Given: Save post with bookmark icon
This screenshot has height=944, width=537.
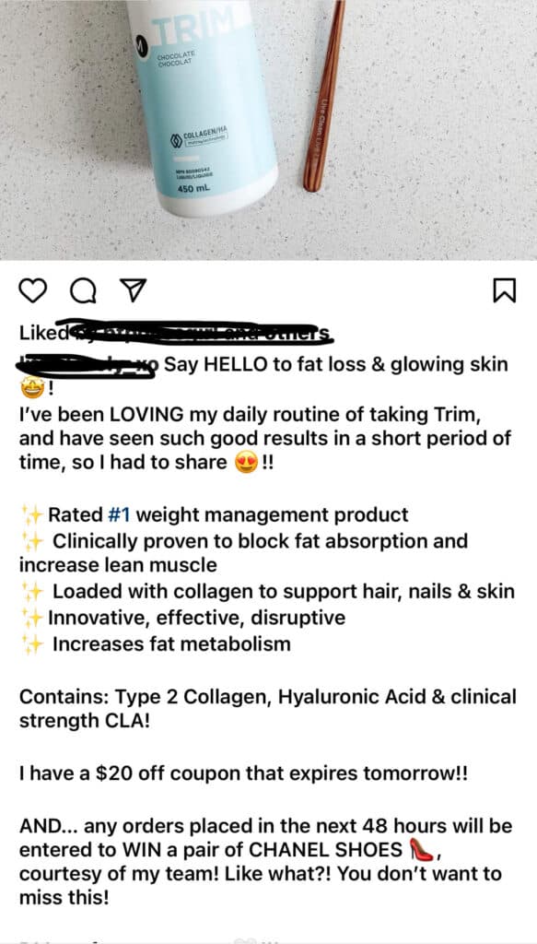Looking at the screenshot, I should tap(504, 291).
